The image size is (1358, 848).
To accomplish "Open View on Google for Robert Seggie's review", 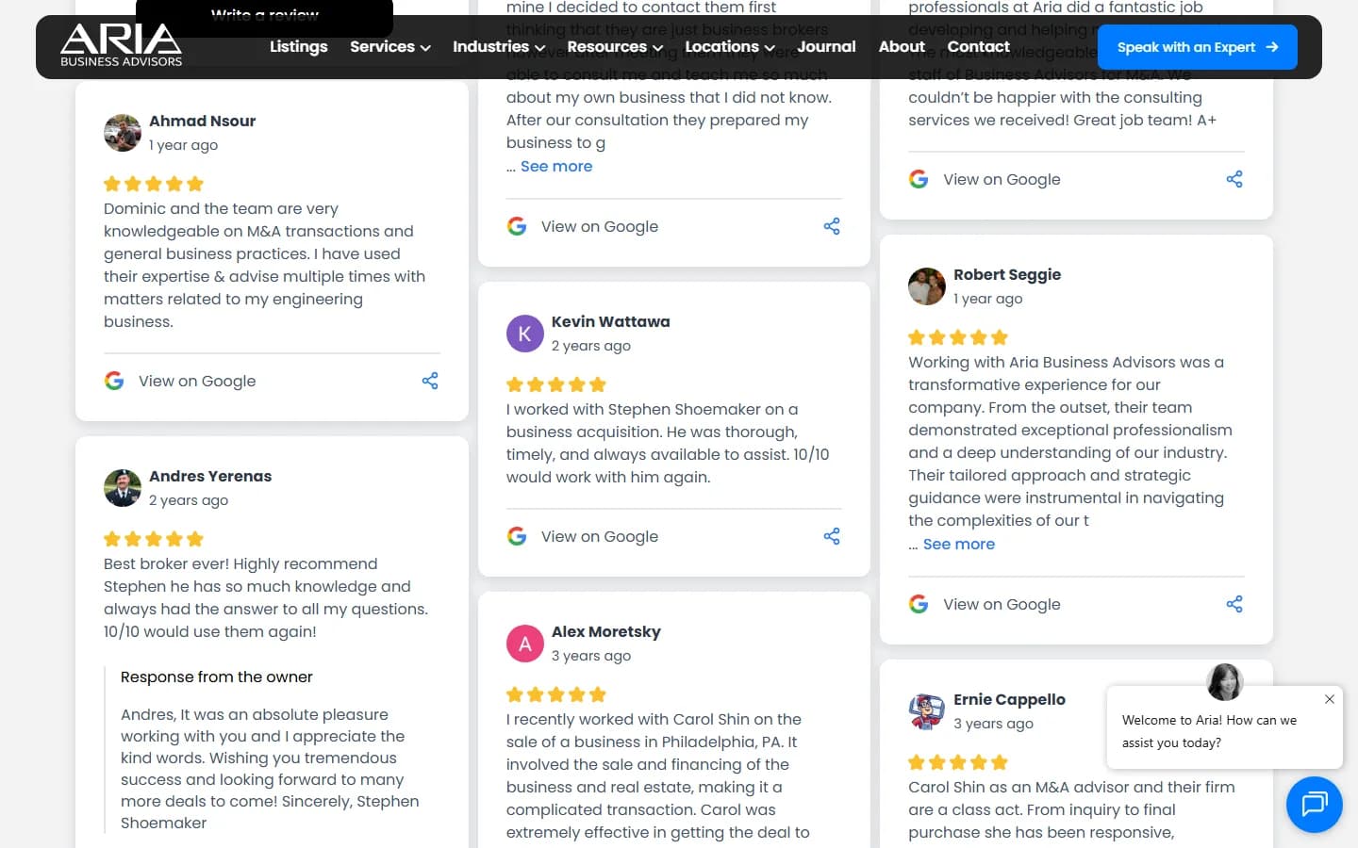I will 1002,604.
